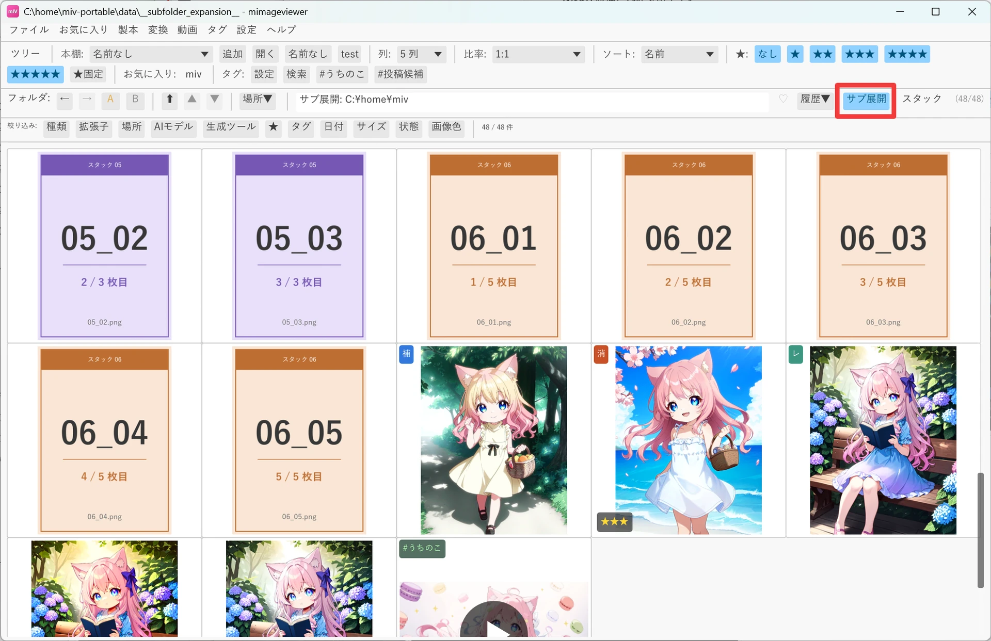Click the 開く open button
Screen dimensions: 991x641
point(265,54)
